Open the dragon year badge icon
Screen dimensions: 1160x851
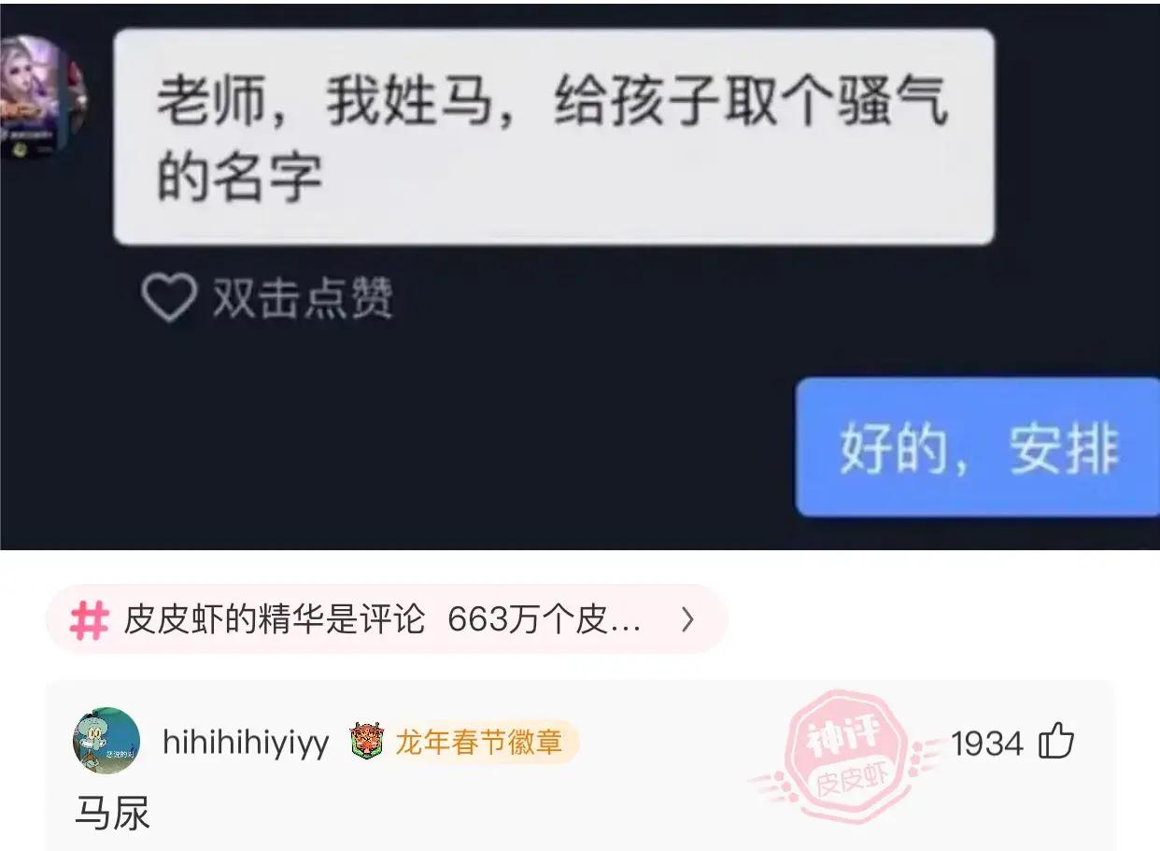tap(368, 743)
